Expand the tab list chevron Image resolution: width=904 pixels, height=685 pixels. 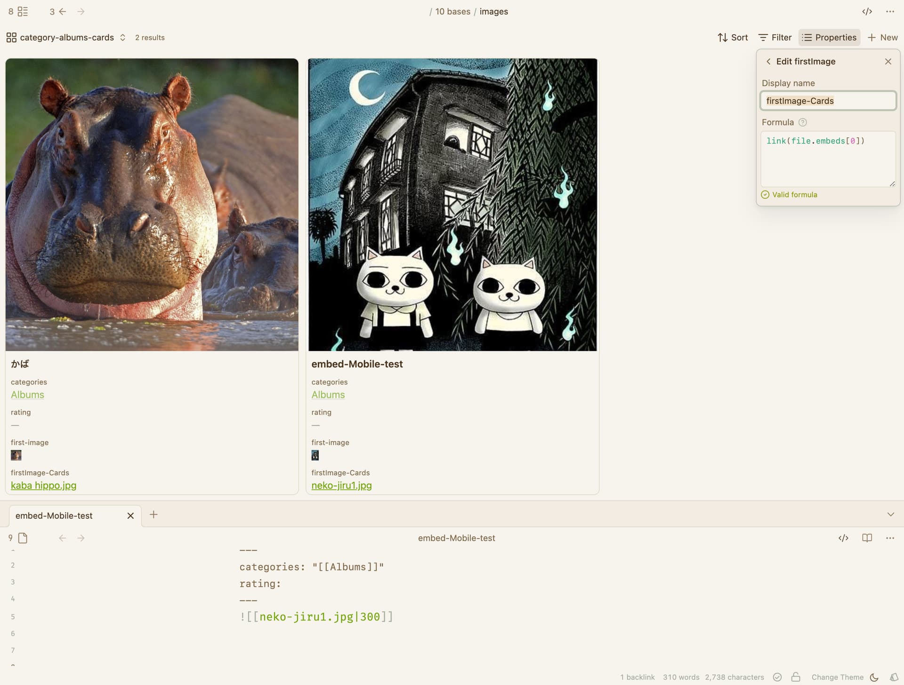tap(890, 515)
